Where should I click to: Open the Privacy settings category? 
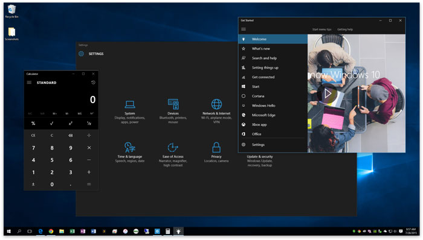click(x=216, y=153)
